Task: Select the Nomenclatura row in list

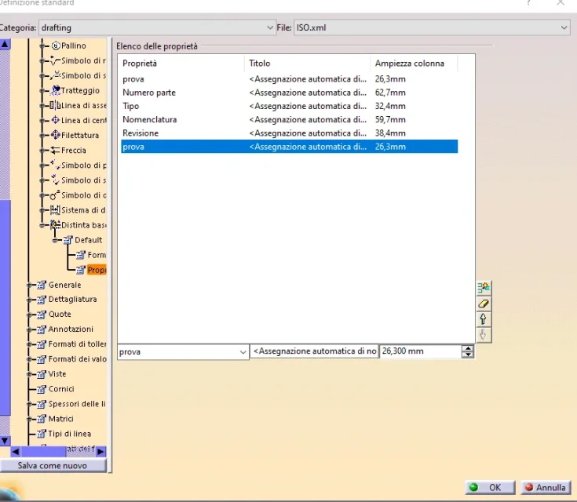Action: [149, 120]
